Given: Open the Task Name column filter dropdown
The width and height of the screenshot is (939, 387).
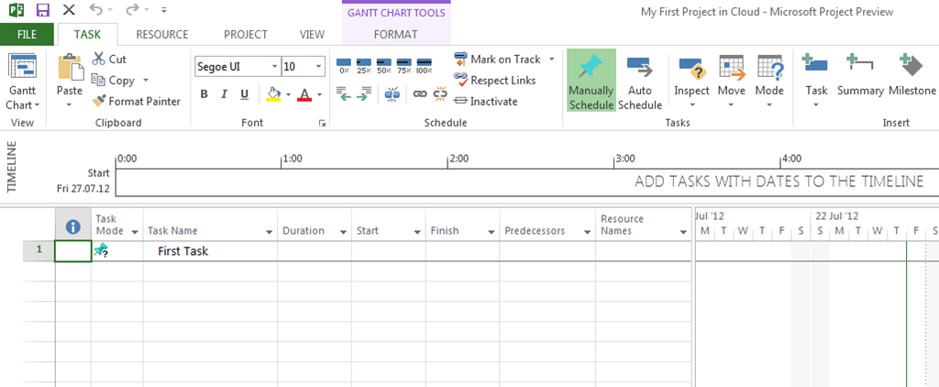Looking at the screenshot, I should (270, 232).
